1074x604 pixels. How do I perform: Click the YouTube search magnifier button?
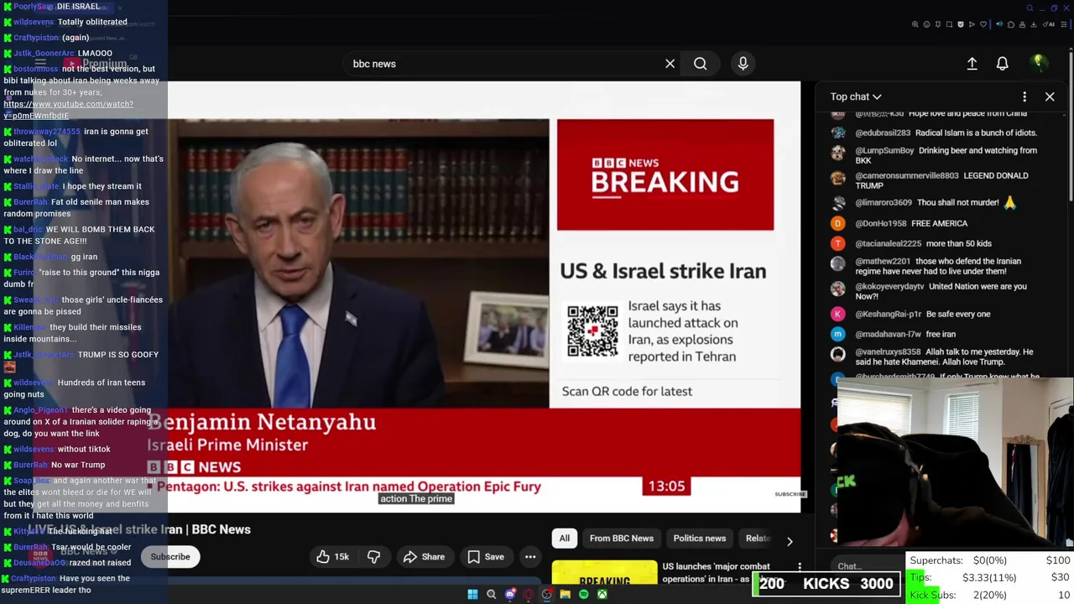click(700, 64)
